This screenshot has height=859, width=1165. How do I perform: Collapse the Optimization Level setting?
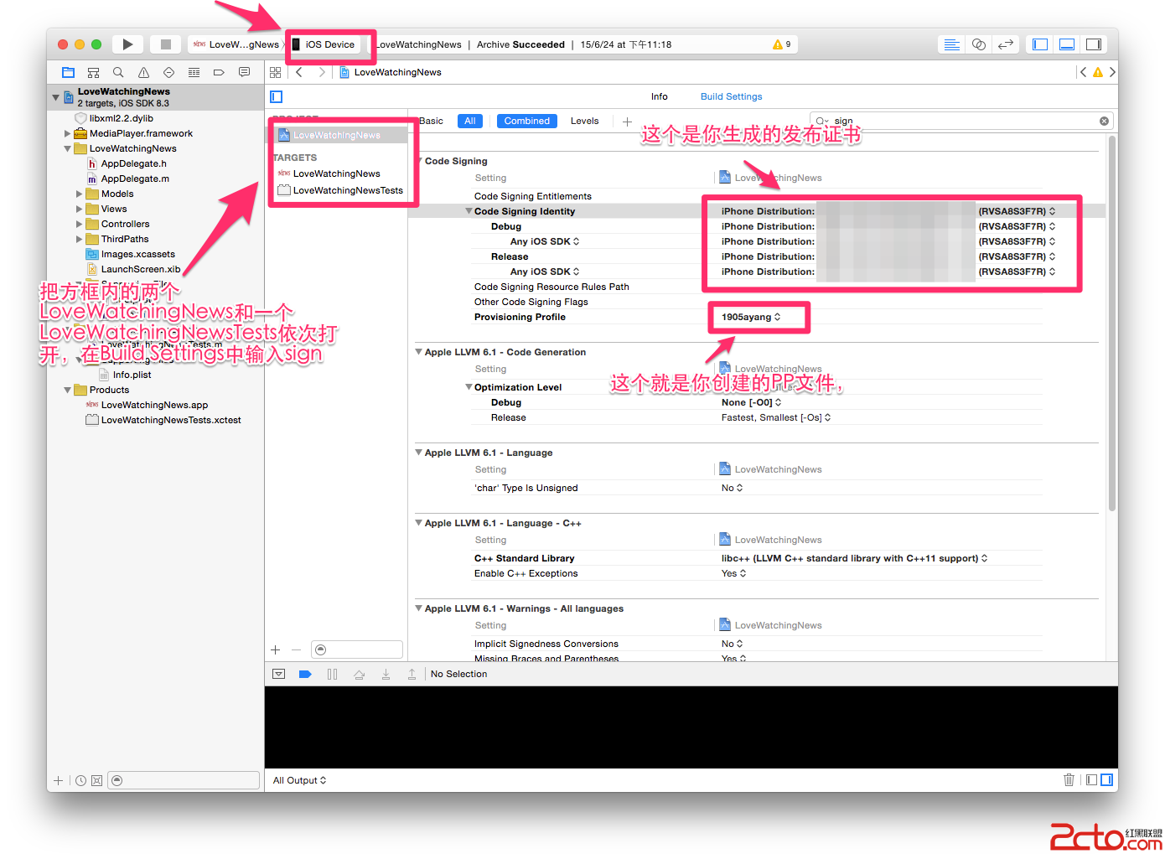(469, 387)
